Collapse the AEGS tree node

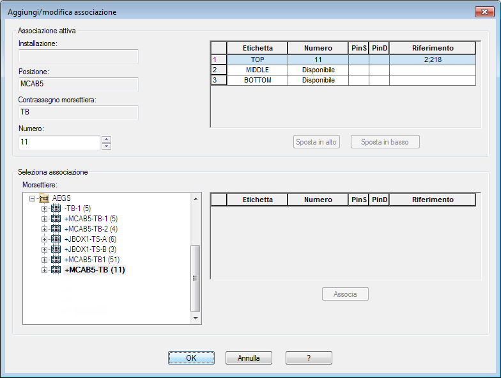click(x=32, y=198)
